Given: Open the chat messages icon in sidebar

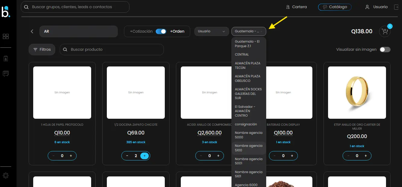Looking at the screenshot, I should (x=5, y=73).
